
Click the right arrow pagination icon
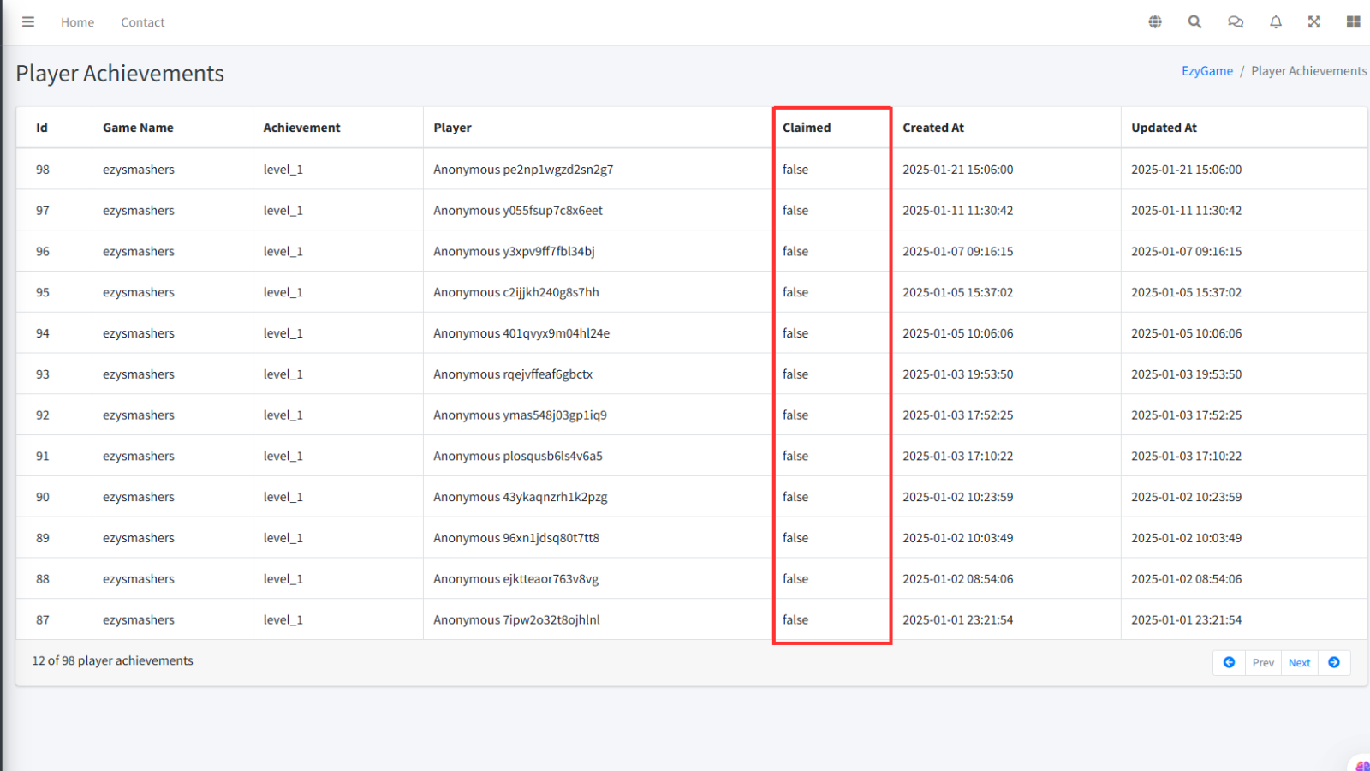pyautogui.click(x=1334, y=662)
